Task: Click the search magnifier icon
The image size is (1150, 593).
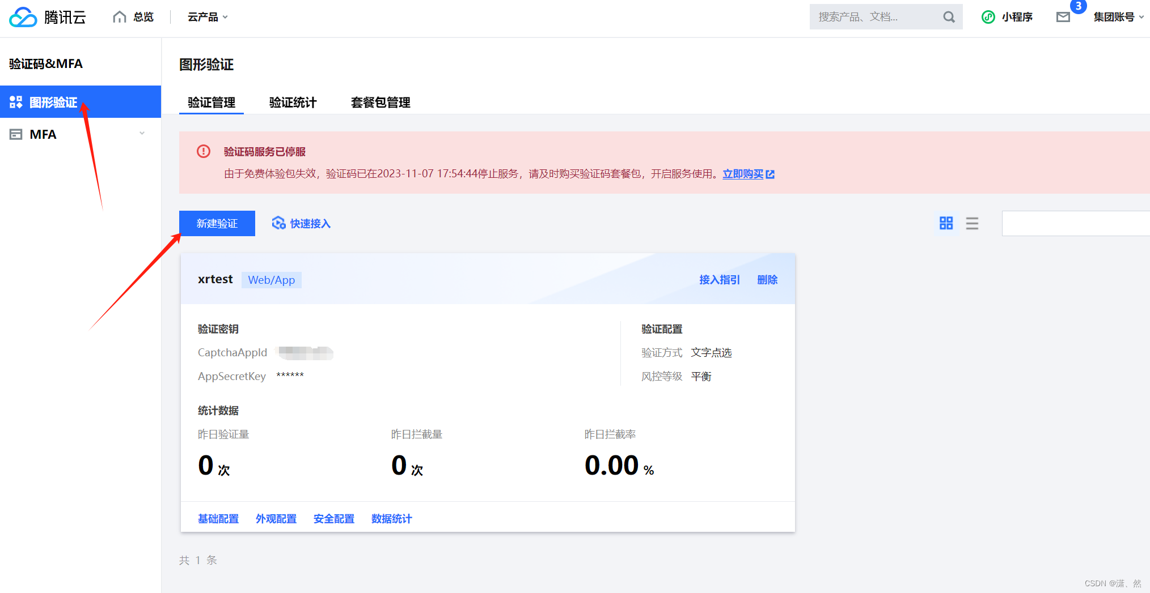Action: (x=948, y=16)
